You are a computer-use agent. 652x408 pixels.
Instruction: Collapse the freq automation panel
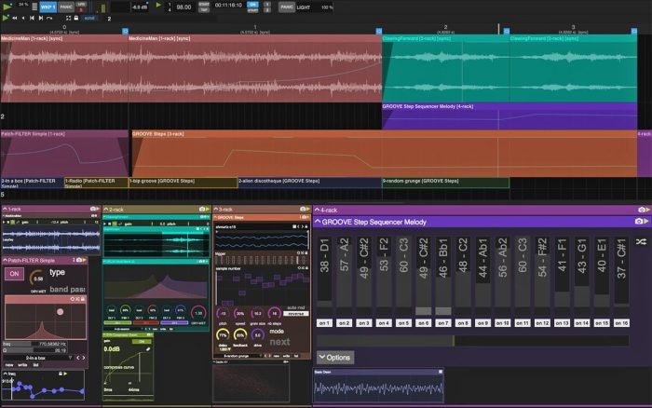coord(5,374)
